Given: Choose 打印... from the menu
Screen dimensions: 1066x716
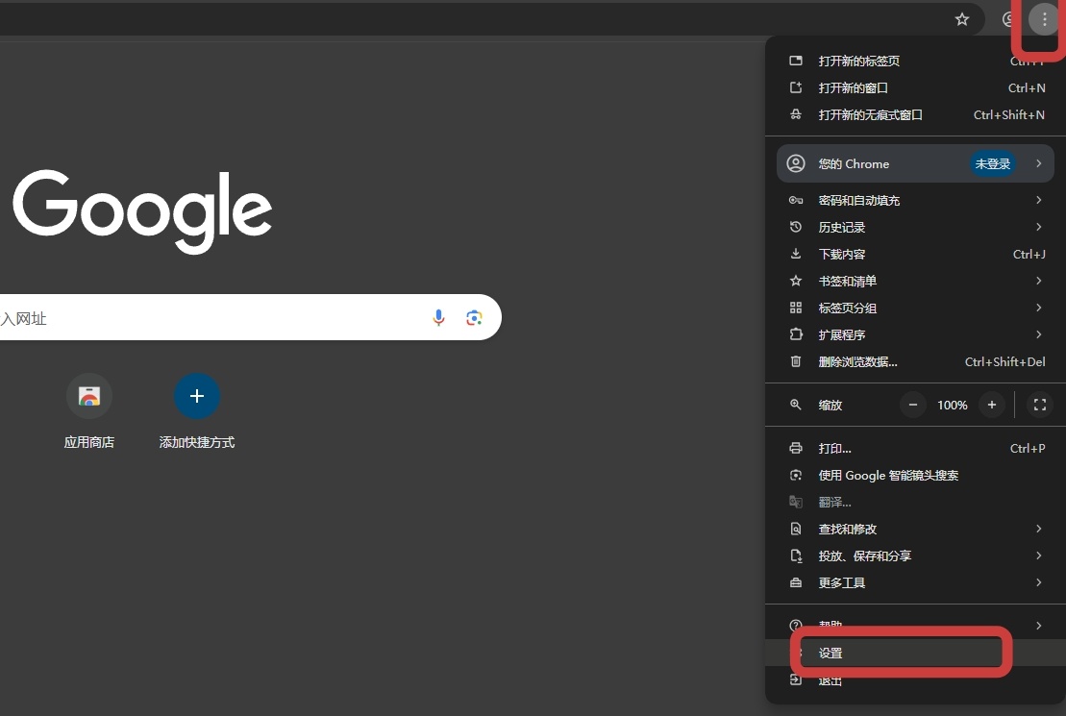Looking at the screenshot, I should (x=915, y=448).
